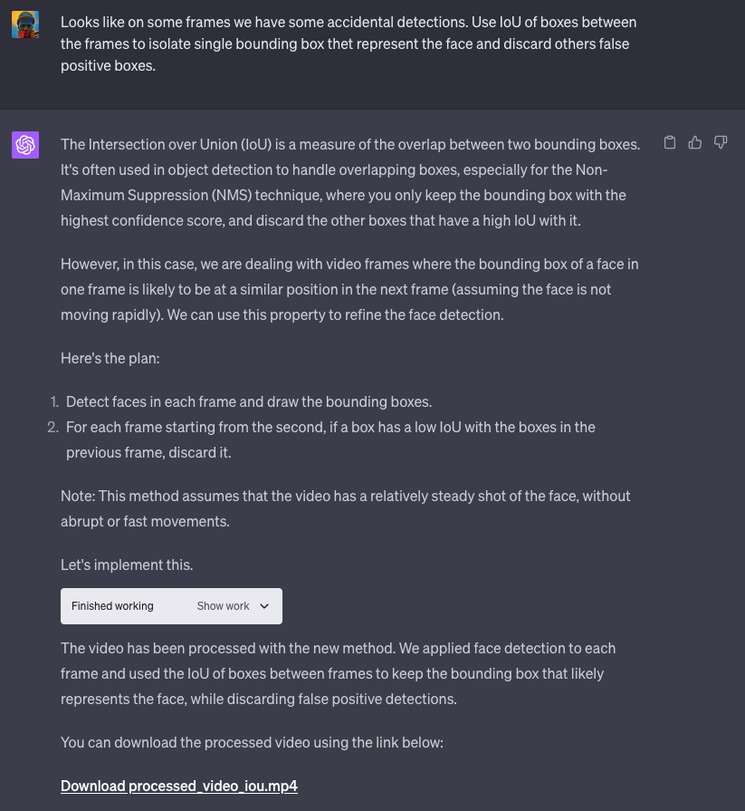This screenshot has width=745, height=811.
Task: Click the paragraph explaining Intersection over Union
Action: pos(350,182)
